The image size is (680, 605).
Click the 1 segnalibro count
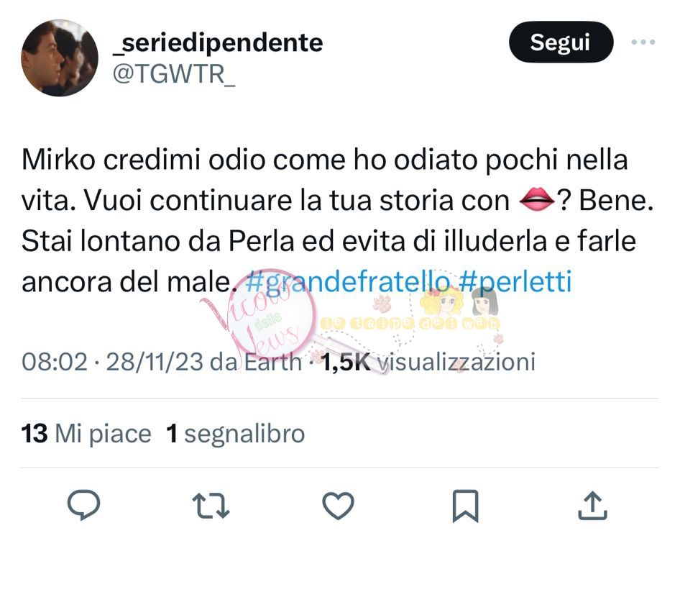click(x=236, y=434)
